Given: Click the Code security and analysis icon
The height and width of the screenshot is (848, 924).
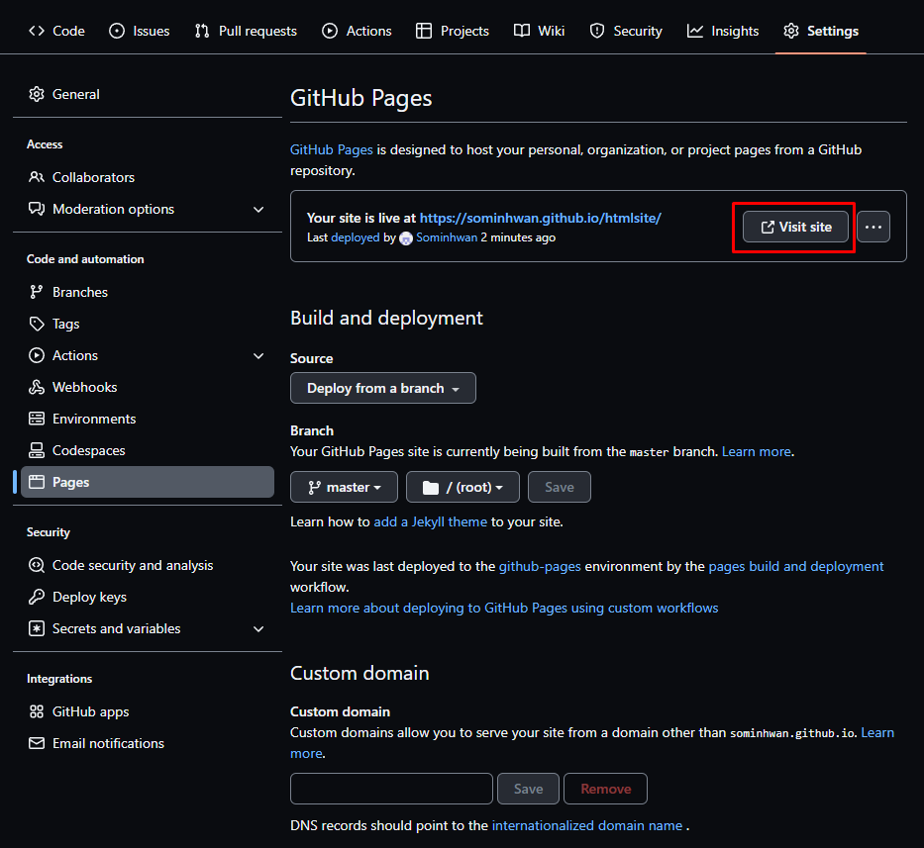Looking at the screenshot, I should coord(37,565).
